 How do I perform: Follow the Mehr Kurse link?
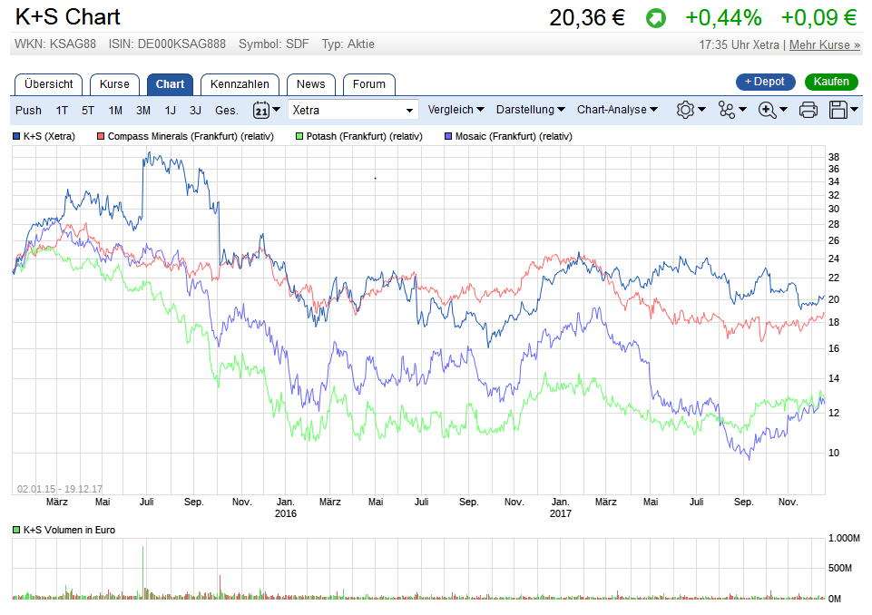[825, 45]
